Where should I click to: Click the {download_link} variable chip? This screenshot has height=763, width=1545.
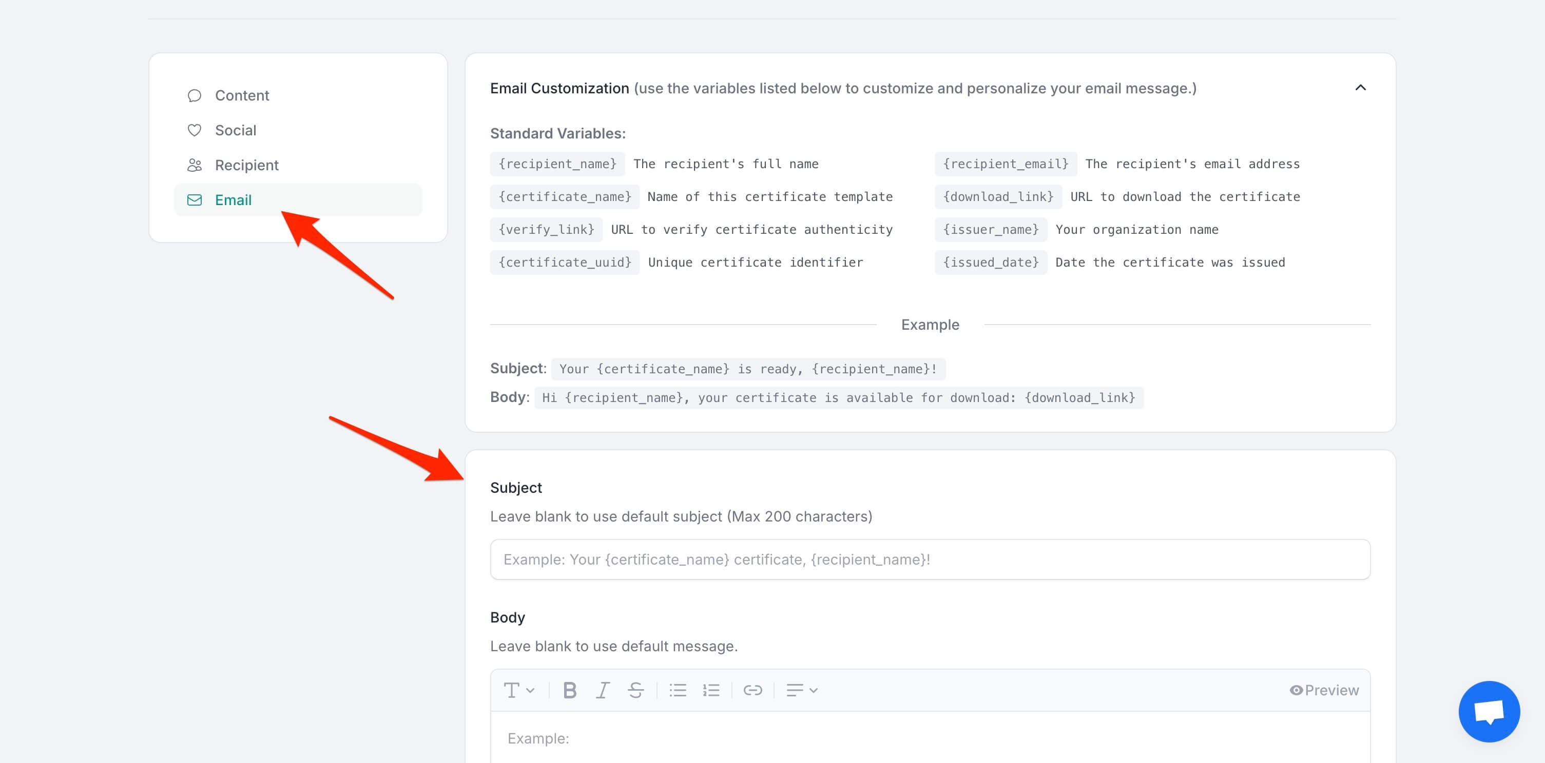[997, 196]
